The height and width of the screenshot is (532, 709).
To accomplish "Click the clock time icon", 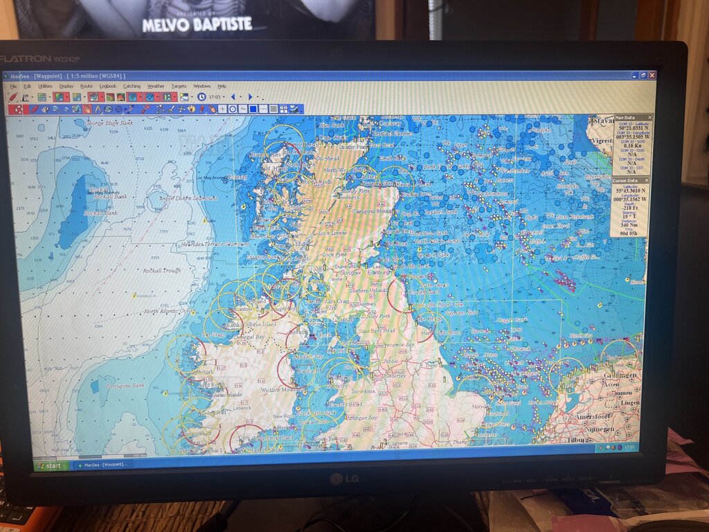I will (x=201, y=97).
